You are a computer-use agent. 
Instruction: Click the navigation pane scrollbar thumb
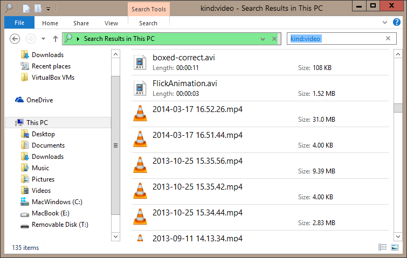(x=115, y=145)
